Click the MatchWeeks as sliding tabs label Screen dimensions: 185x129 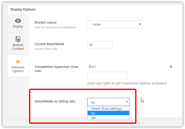[55, 101]
